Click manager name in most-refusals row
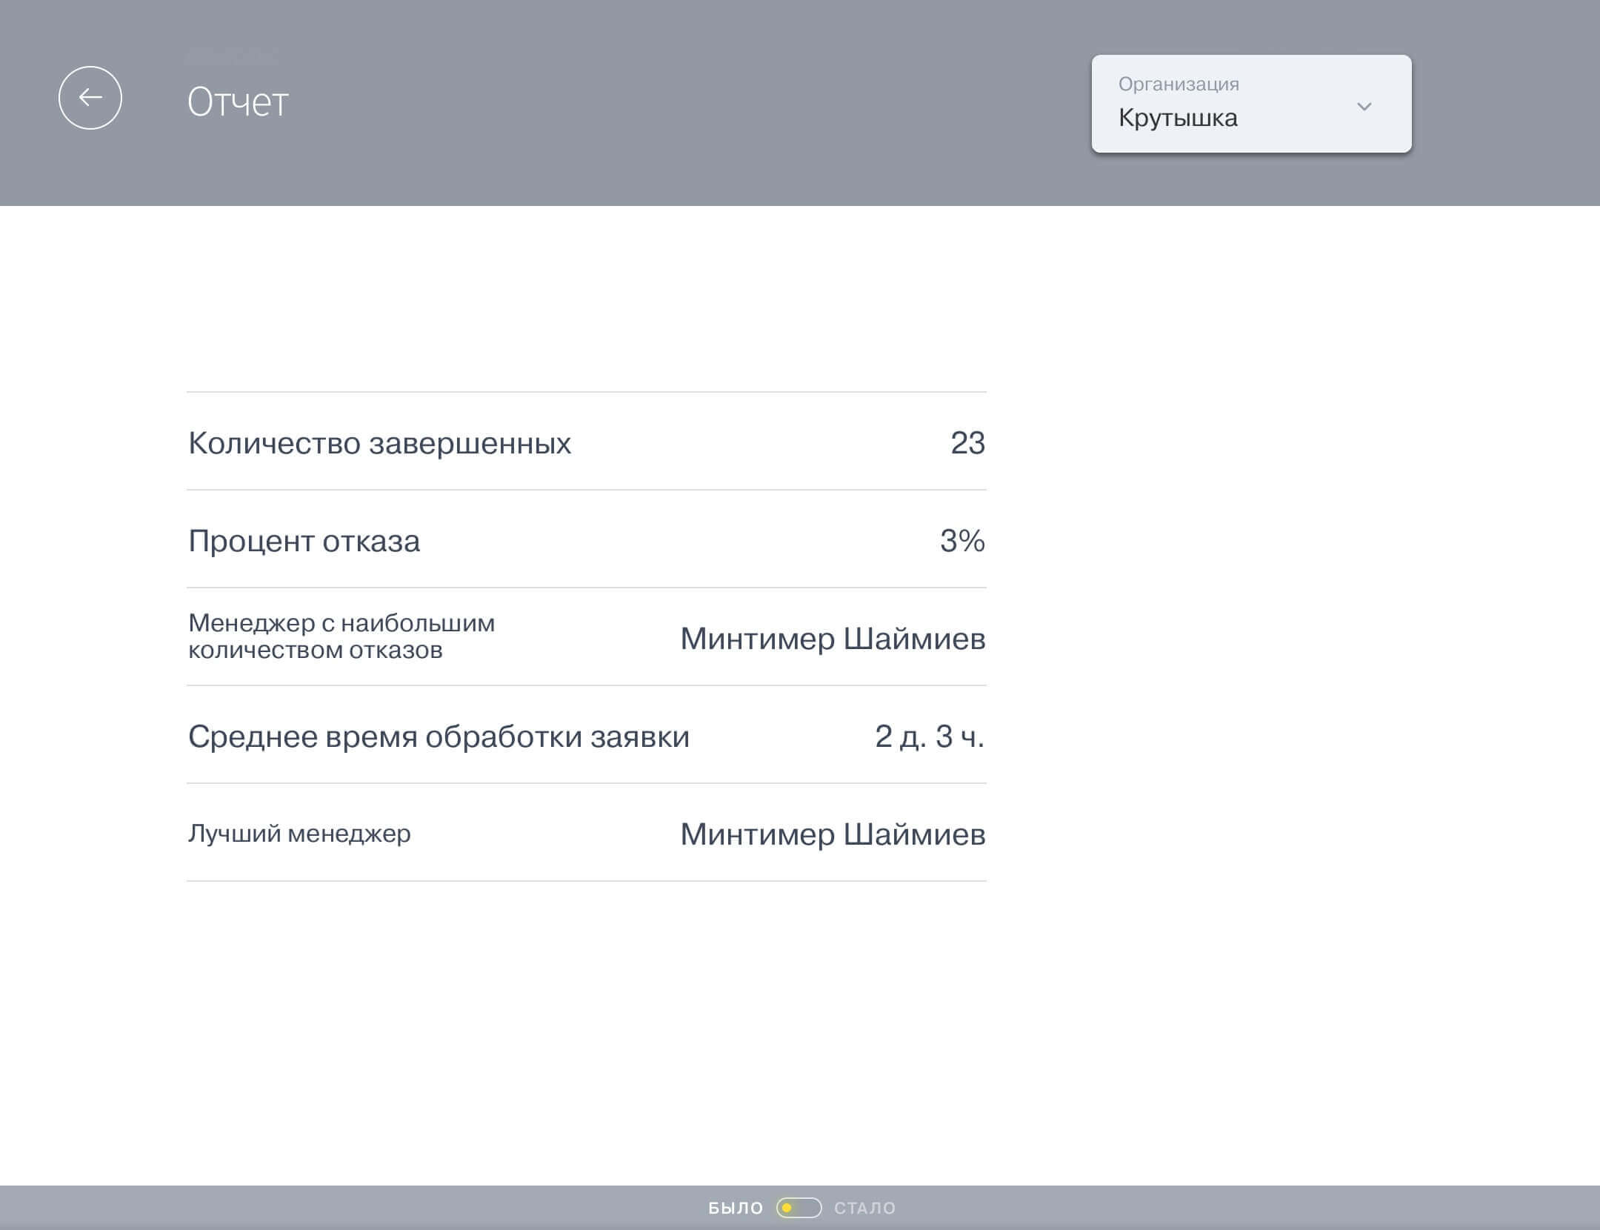This screenshot has height=1230, width=1600. 833,639
